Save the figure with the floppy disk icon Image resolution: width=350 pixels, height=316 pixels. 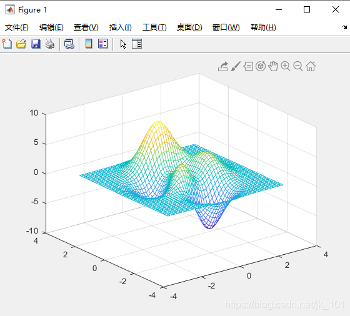(x=36, y=44)
